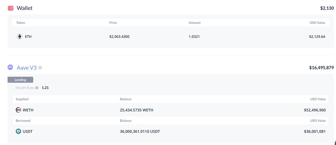
Task: Click the Amount column header
Action: [x=195, y=23]
